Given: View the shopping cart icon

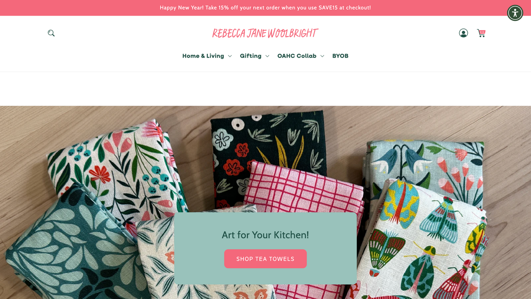Looking at the screenshot, I should pyautogui.click(x=481, y=33).
